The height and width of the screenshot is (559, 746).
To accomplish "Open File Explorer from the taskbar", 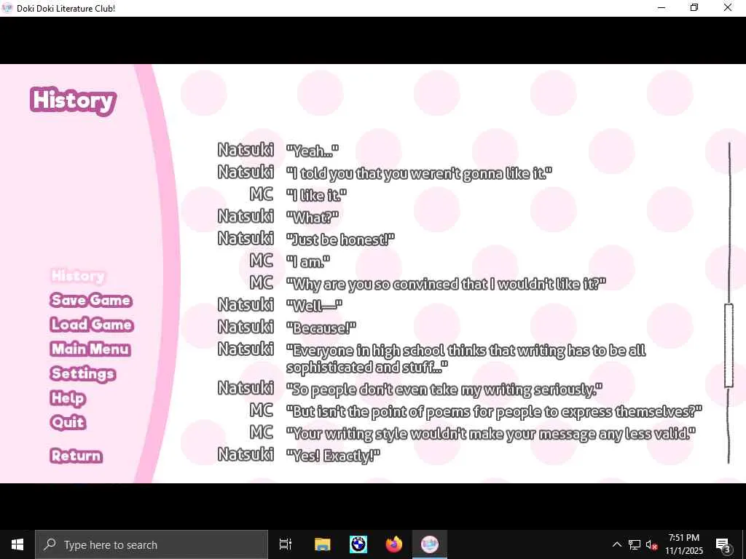I will point(322,544).
